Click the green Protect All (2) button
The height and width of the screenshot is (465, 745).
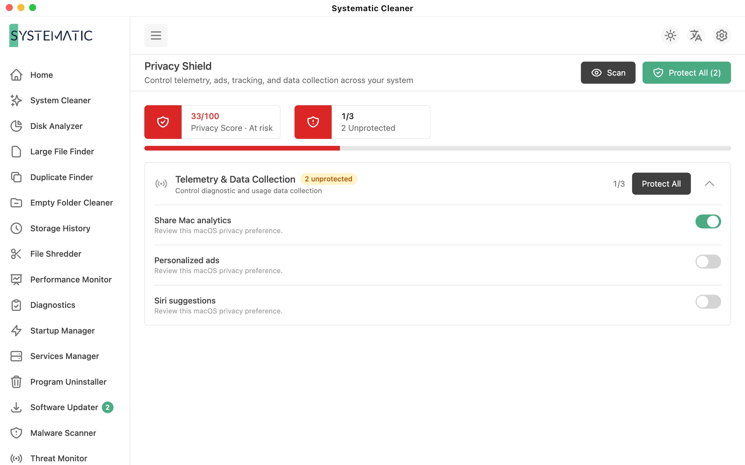tap(686, 73)
